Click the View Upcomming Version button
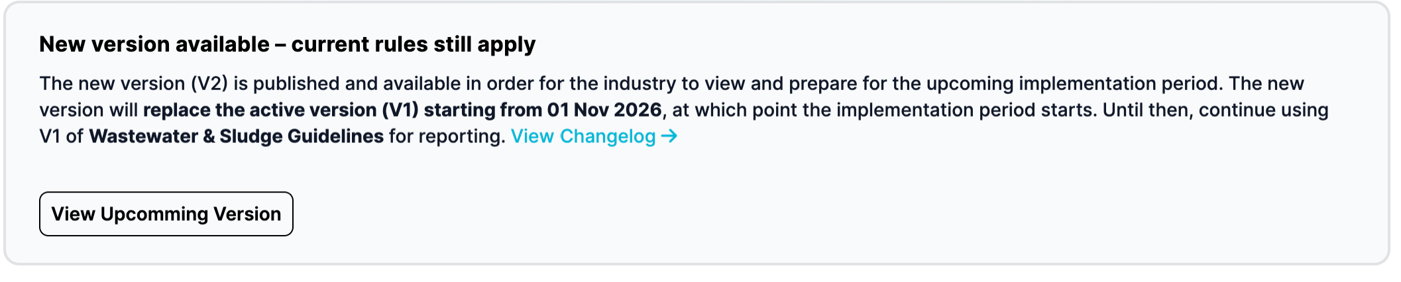The height and width of the screenshot is (282, 1401). [166, 214]
